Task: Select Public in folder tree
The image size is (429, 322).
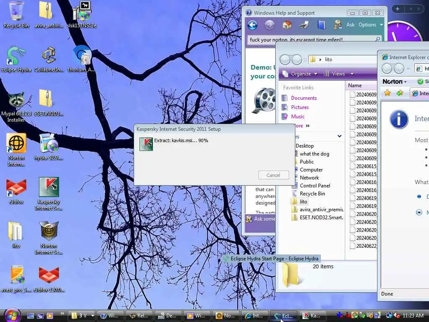Action: pyautogui.click(x=307, y=162)
